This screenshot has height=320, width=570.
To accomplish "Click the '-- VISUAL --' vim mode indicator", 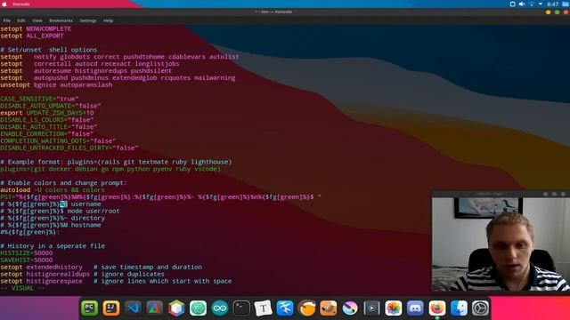I will pos(22,288).
